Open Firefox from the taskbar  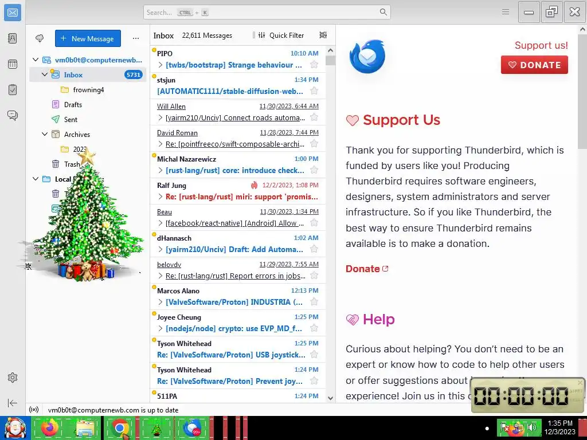click(x=50, y=428)
